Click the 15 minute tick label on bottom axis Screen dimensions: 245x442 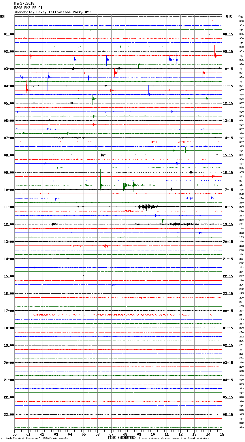(222, 434)
